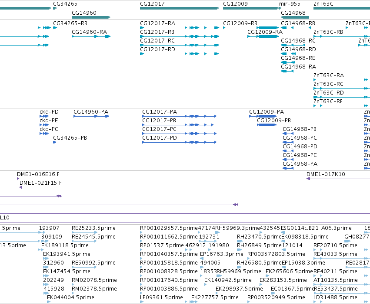Select transcript ZnT63C-RC label
Screen dimensions: 370x304
(x=328, y=84)
